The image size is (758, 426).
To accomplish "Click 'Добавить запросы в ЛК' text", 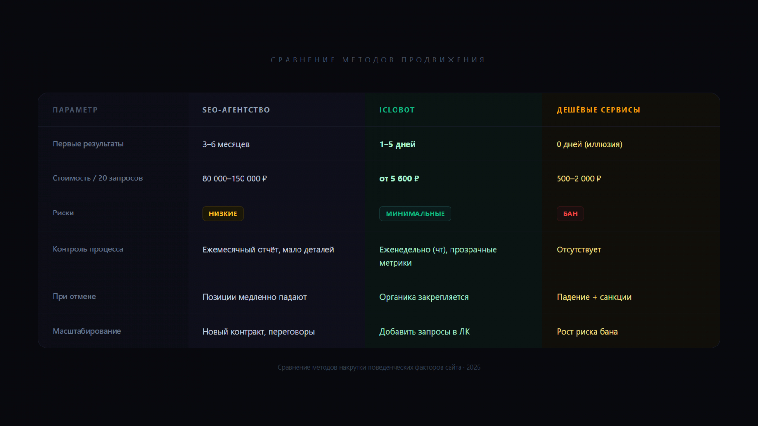I will (x=424, y=332).
